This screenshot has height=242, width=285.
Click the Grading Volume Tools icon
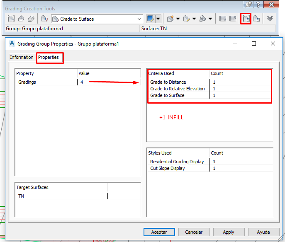[203, 19]
